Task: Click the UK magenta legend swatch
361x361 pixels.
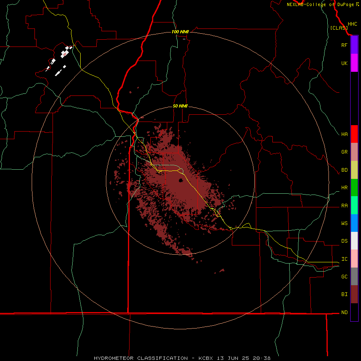Action: [354, 63]
